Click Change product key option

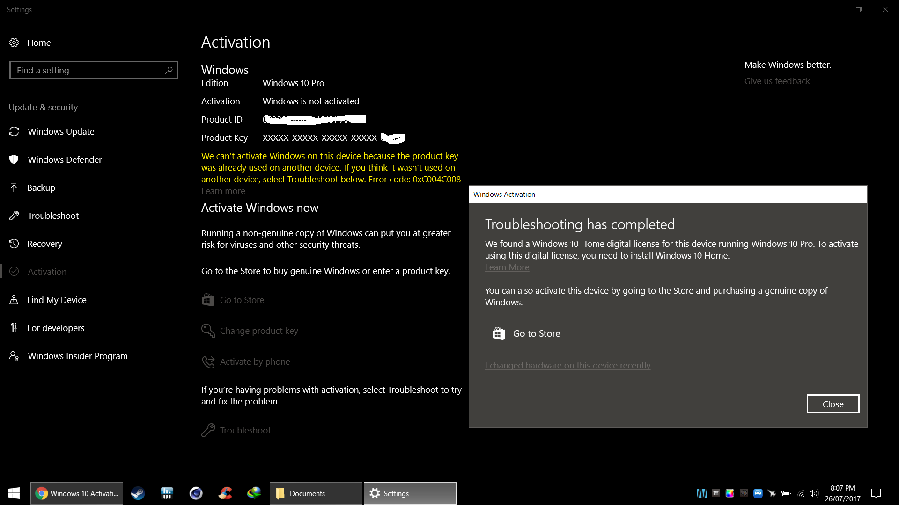(x=259, y=331)
